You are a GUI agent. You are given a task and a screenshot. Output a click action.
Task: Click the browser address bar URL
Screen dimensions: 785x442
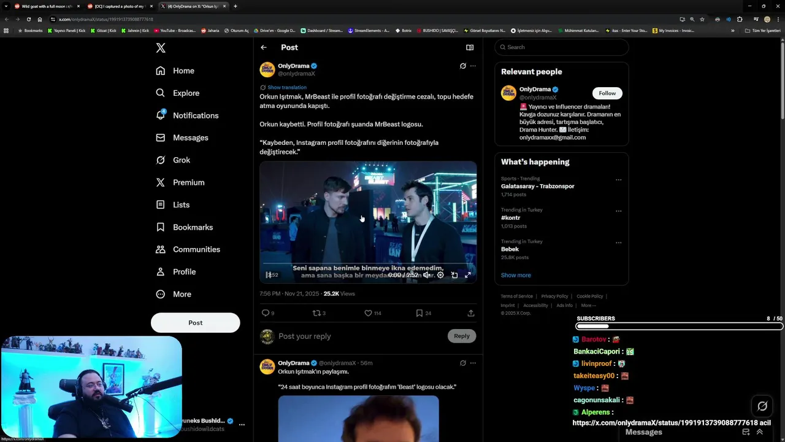pos(106,19)
